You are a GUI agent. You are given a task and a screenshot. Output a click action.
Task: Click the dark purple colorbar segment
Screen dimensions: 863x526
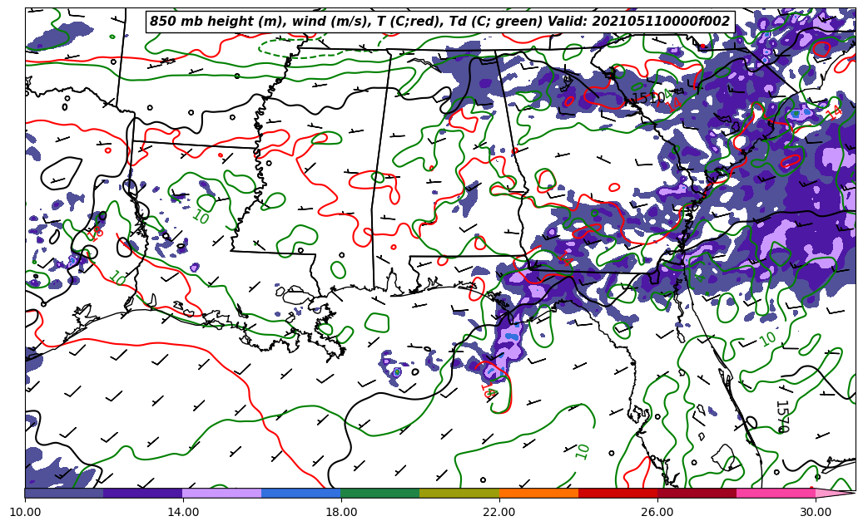(x=143, y=493)
